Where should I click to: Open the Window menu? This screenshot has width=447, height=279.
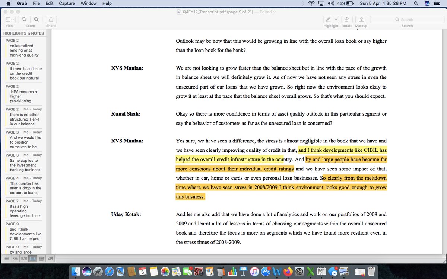tap(89, 3)
